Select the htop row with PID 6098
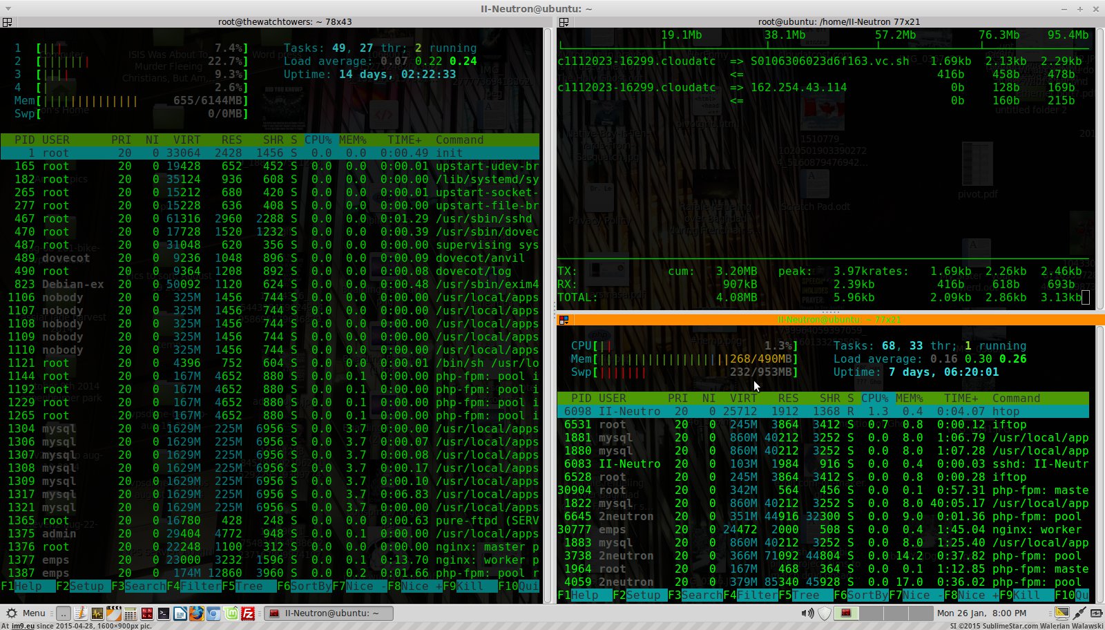The height and width of the screenshot is (630, 1105). (823, 411)
